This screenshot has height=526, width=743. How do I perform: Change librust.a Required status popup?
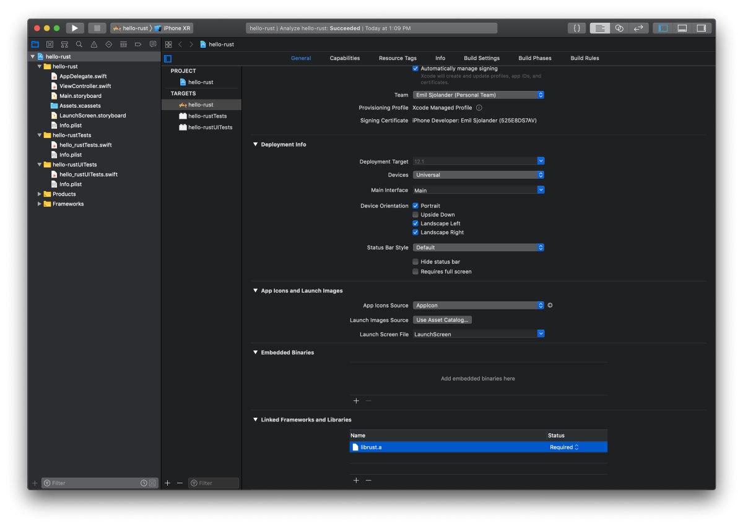(564, 447)
